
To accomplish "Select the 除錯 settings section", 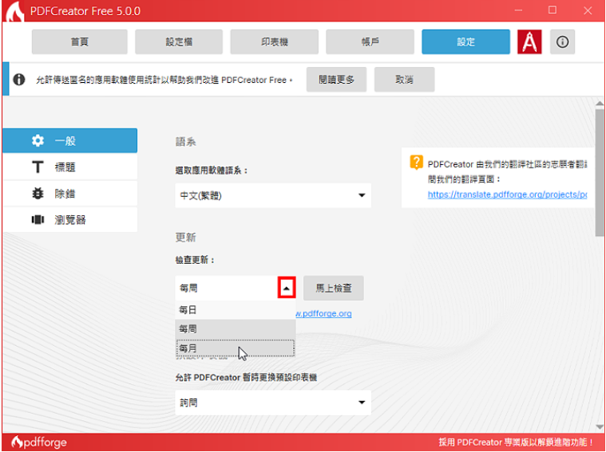I will click(x=70, y=194).
